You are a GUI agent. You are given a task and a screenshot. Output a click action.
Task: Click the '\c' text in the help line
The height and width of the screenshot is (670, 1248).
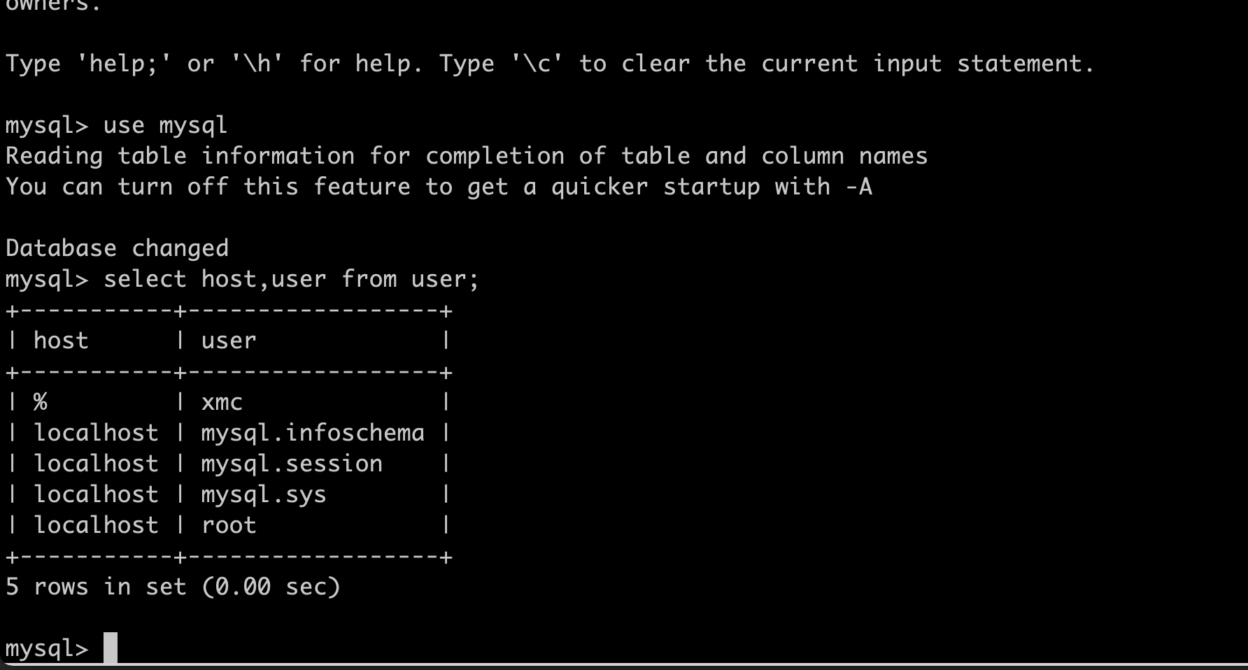click(537, 64)
